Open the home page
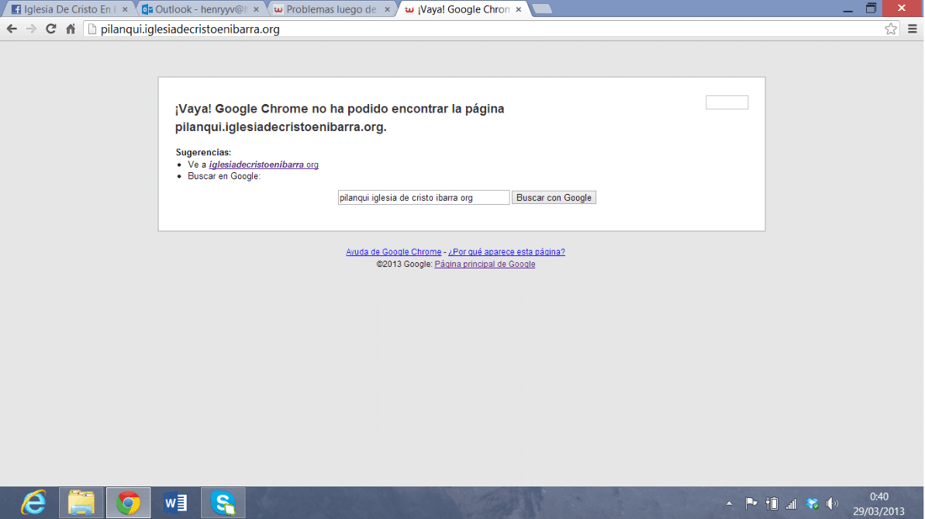925x519 pixels. pos(70,29)
